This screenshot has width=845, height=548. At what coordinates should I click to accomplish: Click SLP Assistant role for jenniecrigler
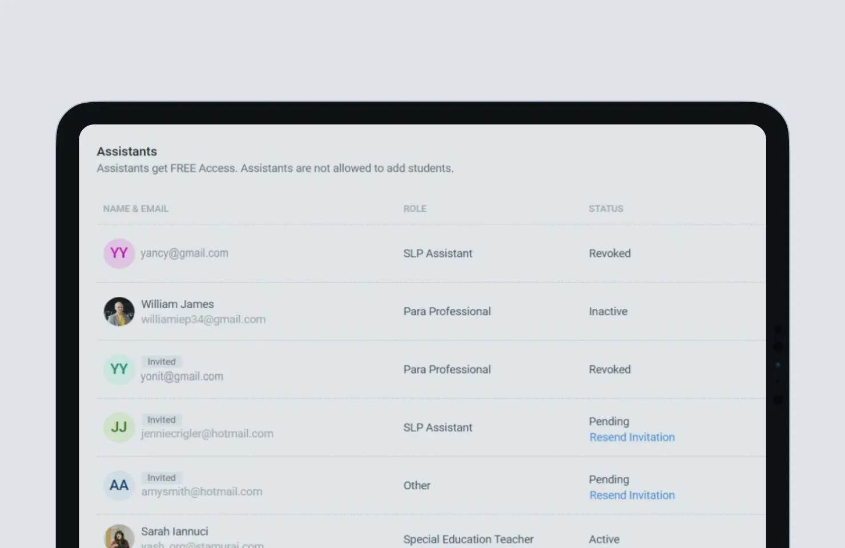point(438,428)
